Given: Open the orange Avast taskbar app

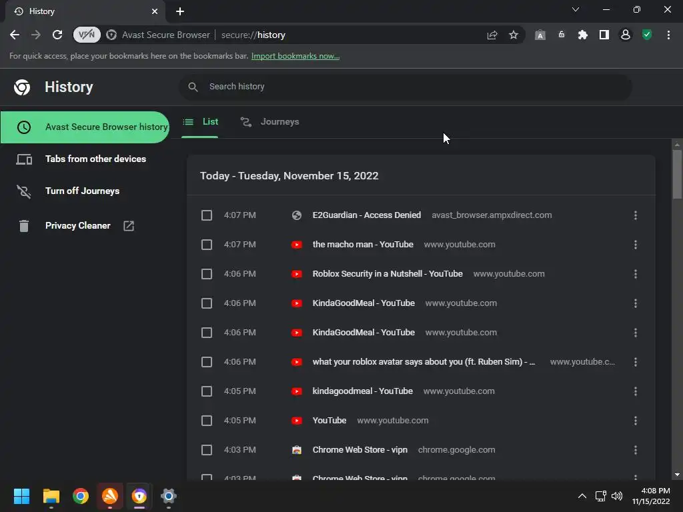Looking at the screenshot, I should [x=110, y=496].
